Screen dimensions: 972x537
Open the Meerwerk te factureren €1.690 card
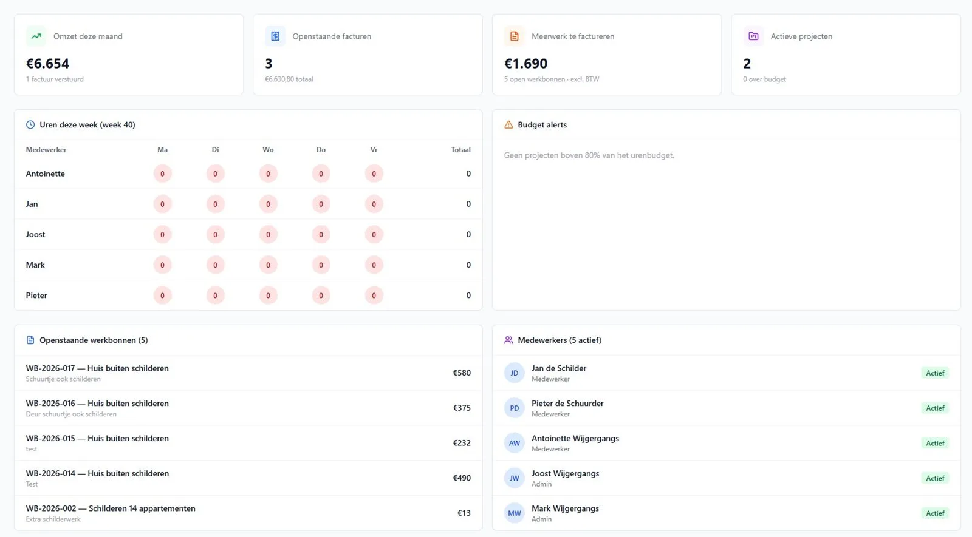point(607,55)
